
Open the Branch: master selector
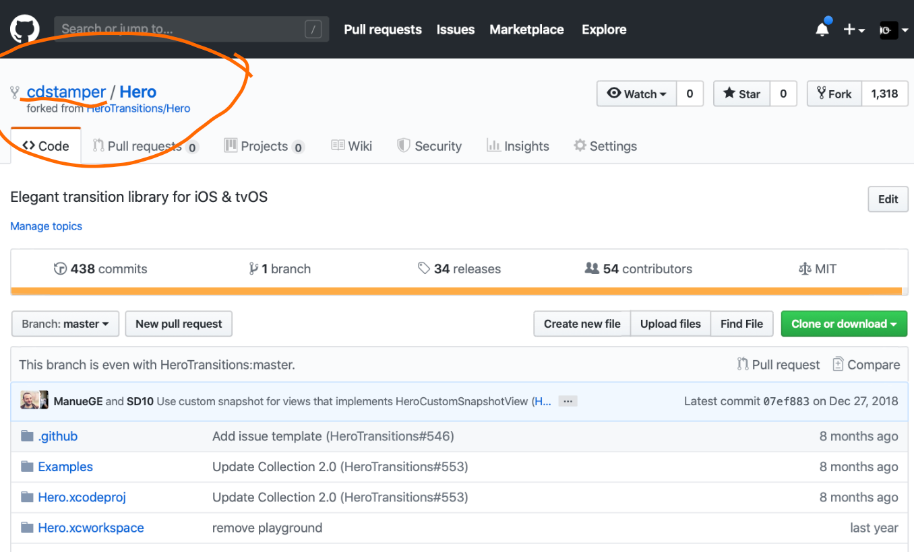coord(65,324)
